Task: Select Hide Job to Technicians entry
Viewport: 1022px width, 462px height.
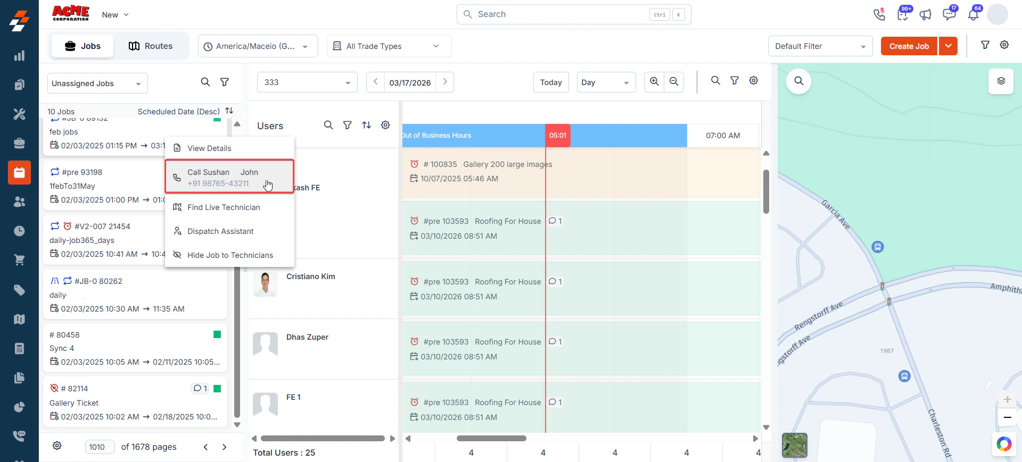Action: tap(229, 255)
